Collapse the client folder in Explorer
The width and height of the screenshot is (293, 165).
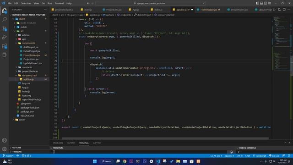pyautogui.click(x=22, y=19)
